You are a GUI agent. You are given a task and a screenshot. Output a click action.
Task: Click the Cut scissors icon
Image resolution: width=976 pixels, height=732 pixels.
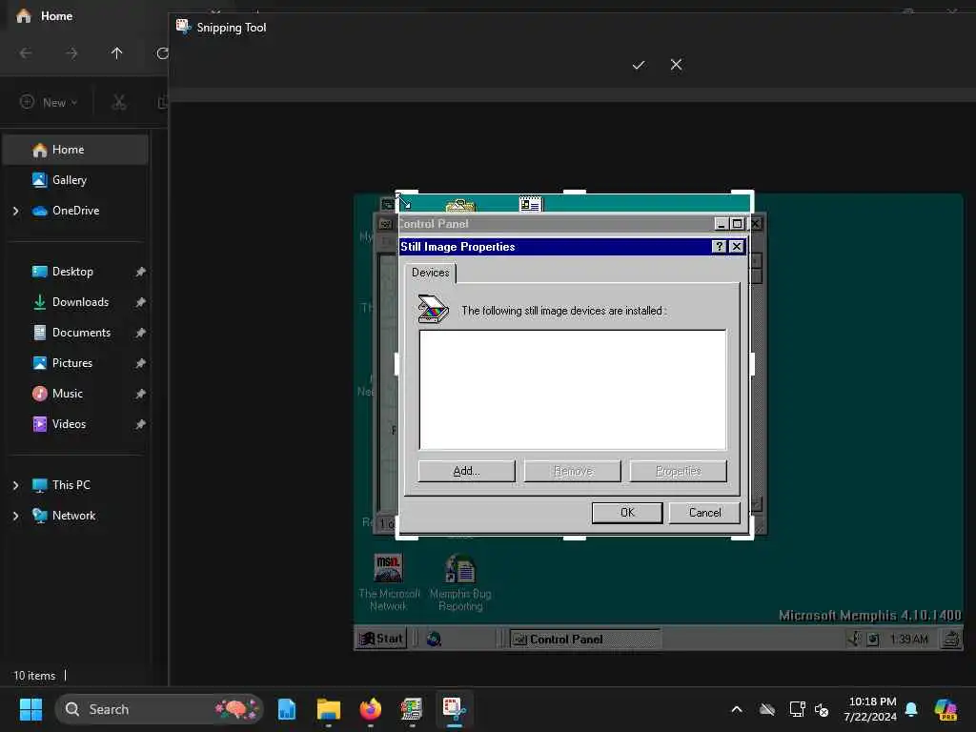tap(119, 103)
